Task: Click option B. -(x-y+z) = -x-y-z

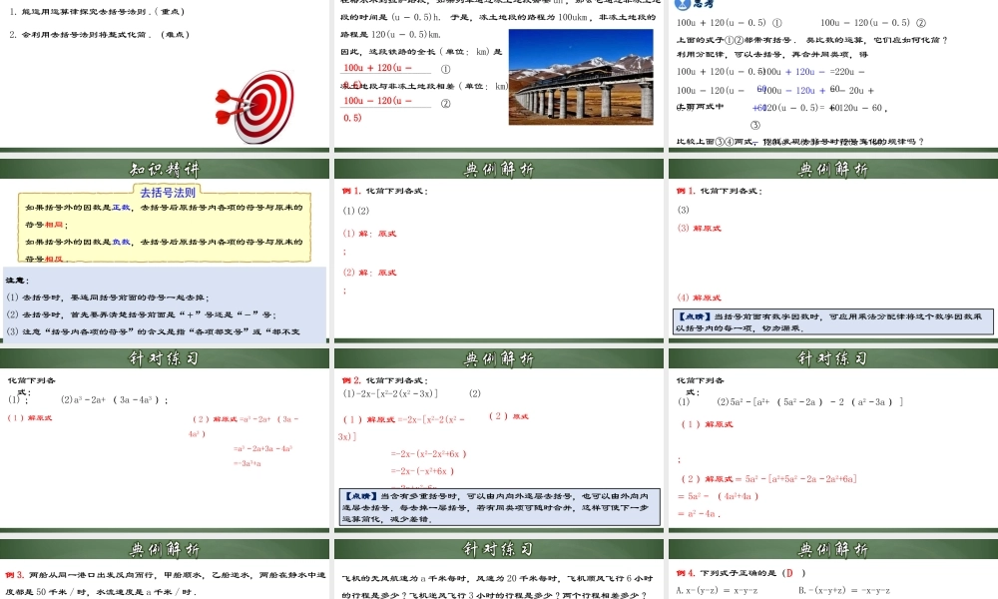Action: [x=844, y=590]
